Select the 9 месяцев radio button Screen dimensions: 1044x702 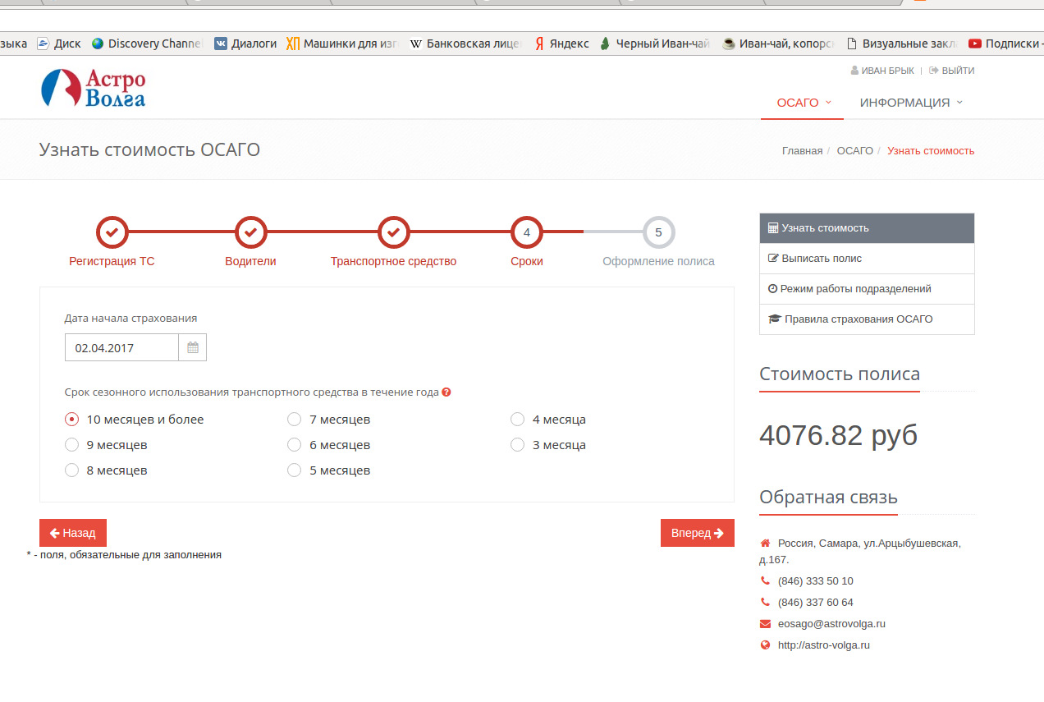click(72, 445)
